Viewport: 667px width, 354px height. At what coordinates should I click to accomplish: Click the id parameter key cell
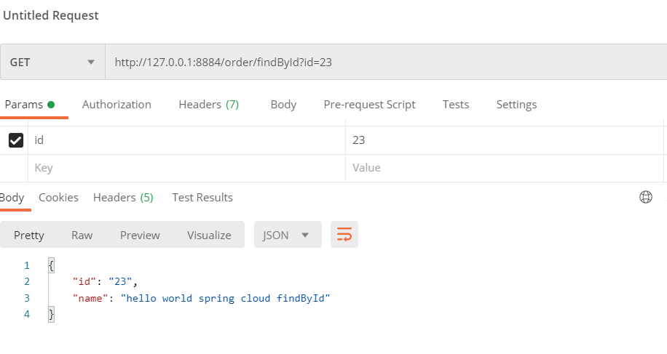coord(186,140)
